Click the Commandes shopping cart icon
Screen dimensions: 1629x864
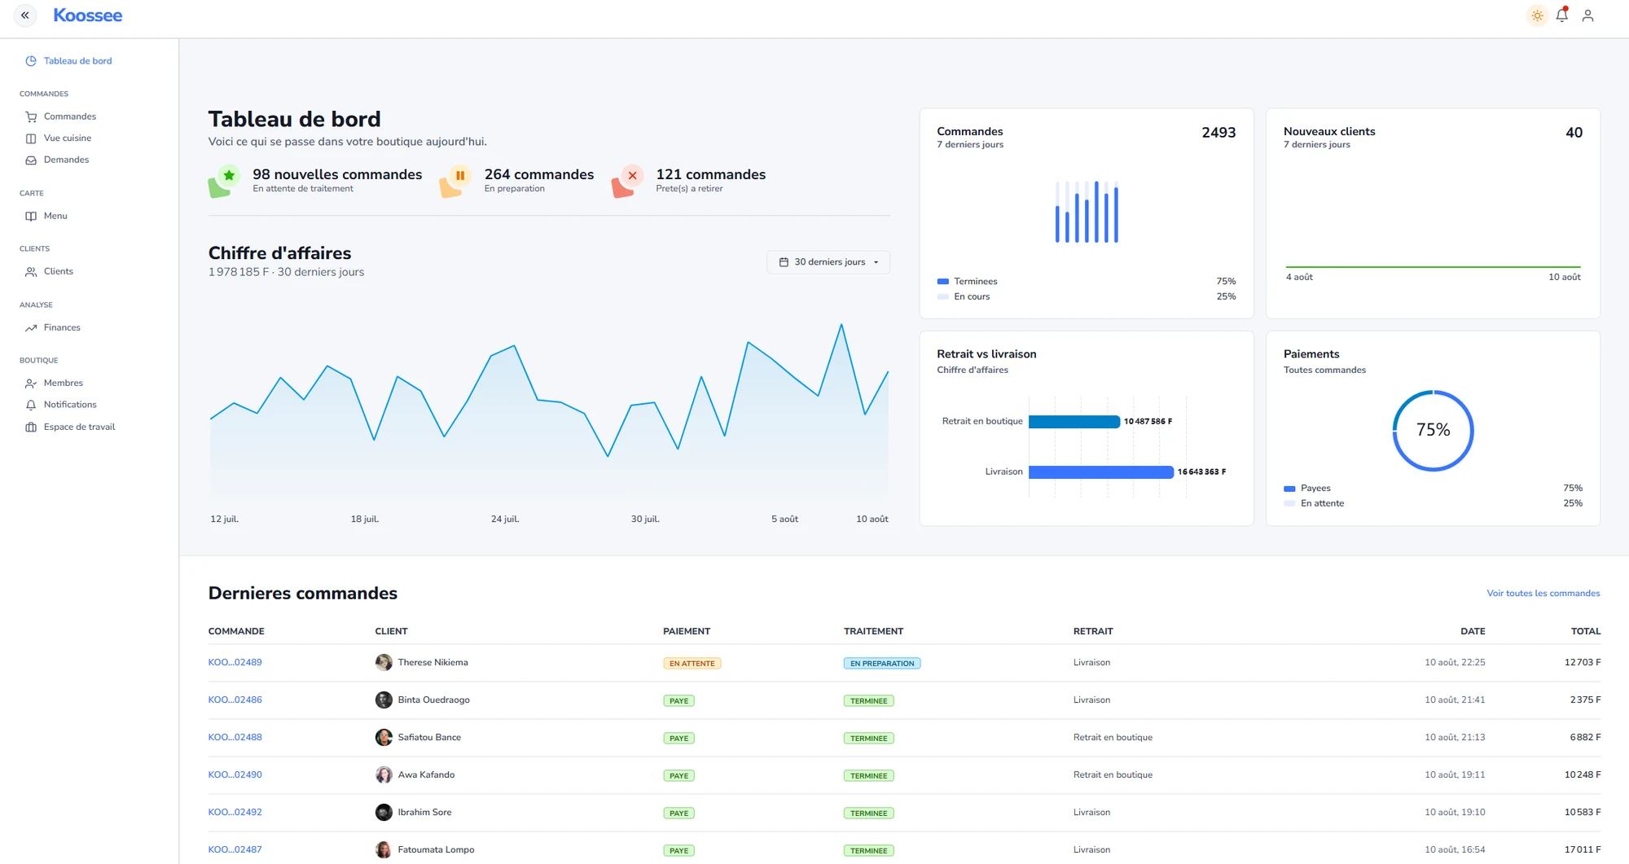click(x=31, y=116)
